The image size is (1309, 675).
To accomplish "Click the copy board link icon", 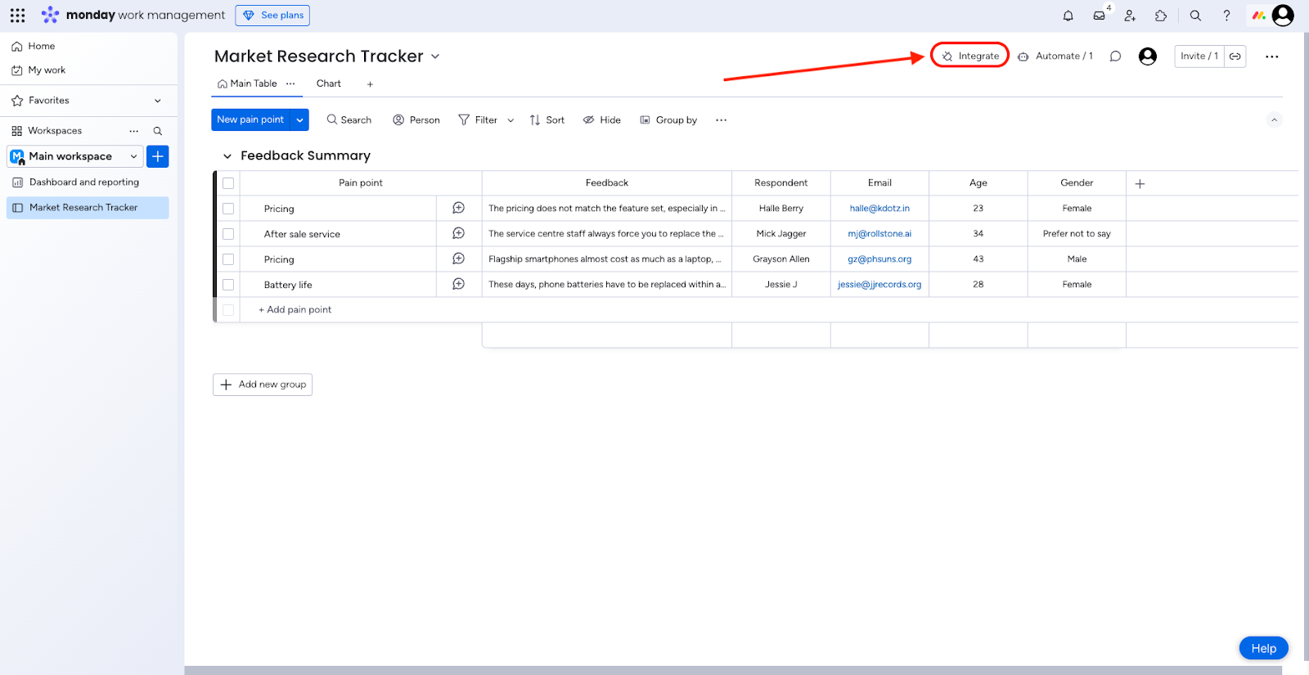I will pyautogui.click(x=1235, y=56).
